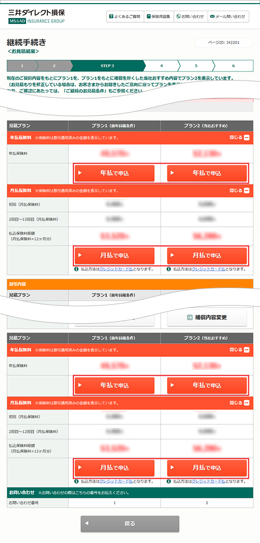Select step 4 in the progress bar
This screenshot has height=543, width=260.
tap(161, 65)
